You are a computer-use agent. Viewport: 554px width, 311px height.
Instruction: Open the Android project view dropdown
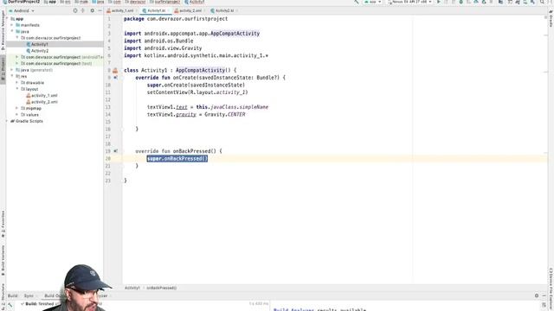22,10
